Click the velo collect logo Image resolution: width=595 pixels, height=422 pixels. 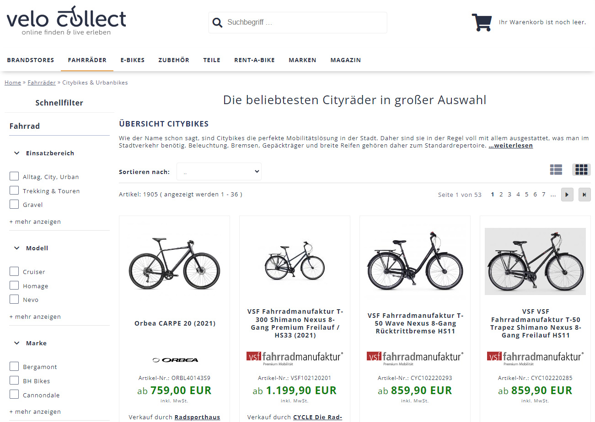click(x=66, y=21)
